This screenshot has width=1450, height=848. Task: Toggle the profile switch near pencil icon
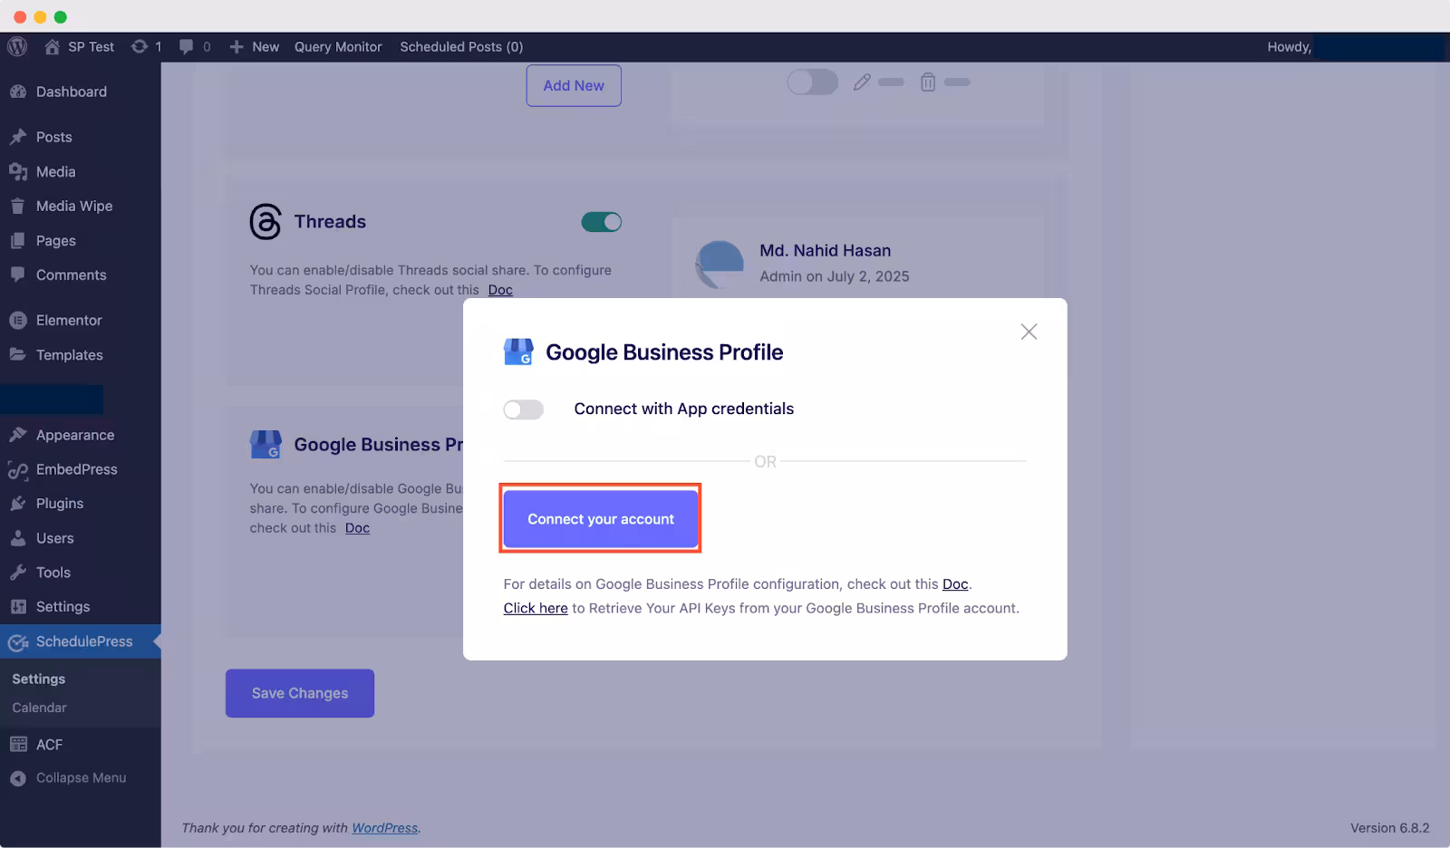813,82
